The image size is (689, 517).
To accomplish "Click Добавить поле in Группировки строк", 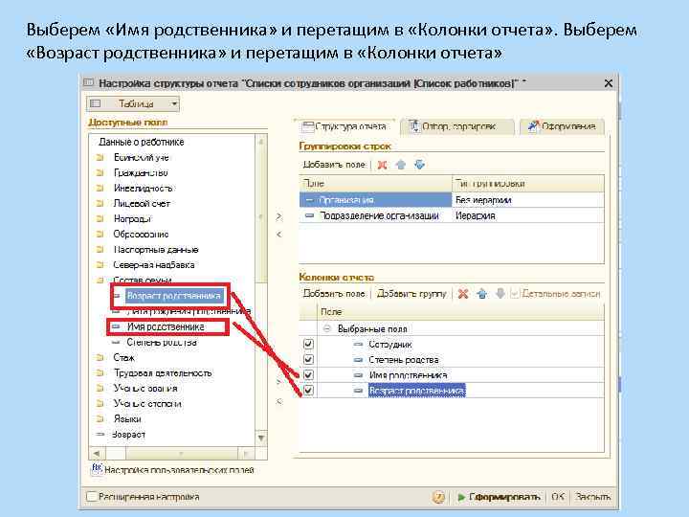I will coord(334,165).
